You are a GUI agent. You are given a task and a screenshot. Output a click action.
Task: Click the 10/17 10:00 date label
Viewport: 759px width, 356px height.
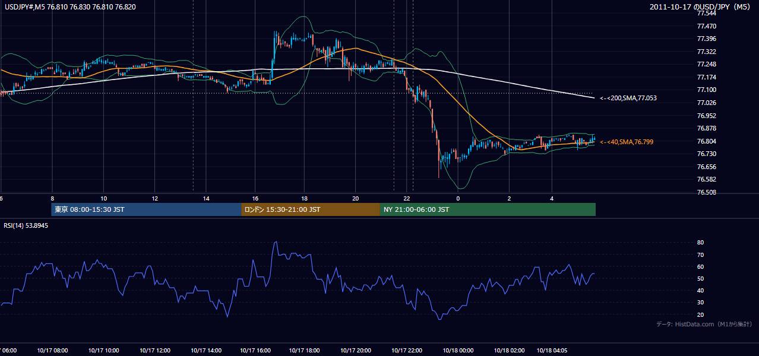tap(103, 351)
